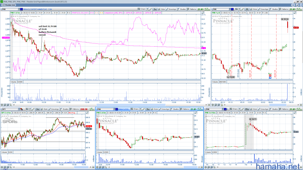
Task: Open Patterns menu in top-left PNK chart
Action: click(x=192, y=9)
